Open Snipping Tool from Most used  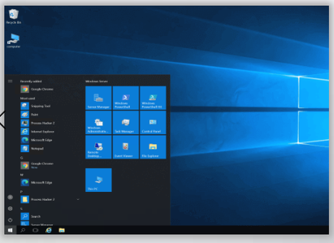point(49,106)
